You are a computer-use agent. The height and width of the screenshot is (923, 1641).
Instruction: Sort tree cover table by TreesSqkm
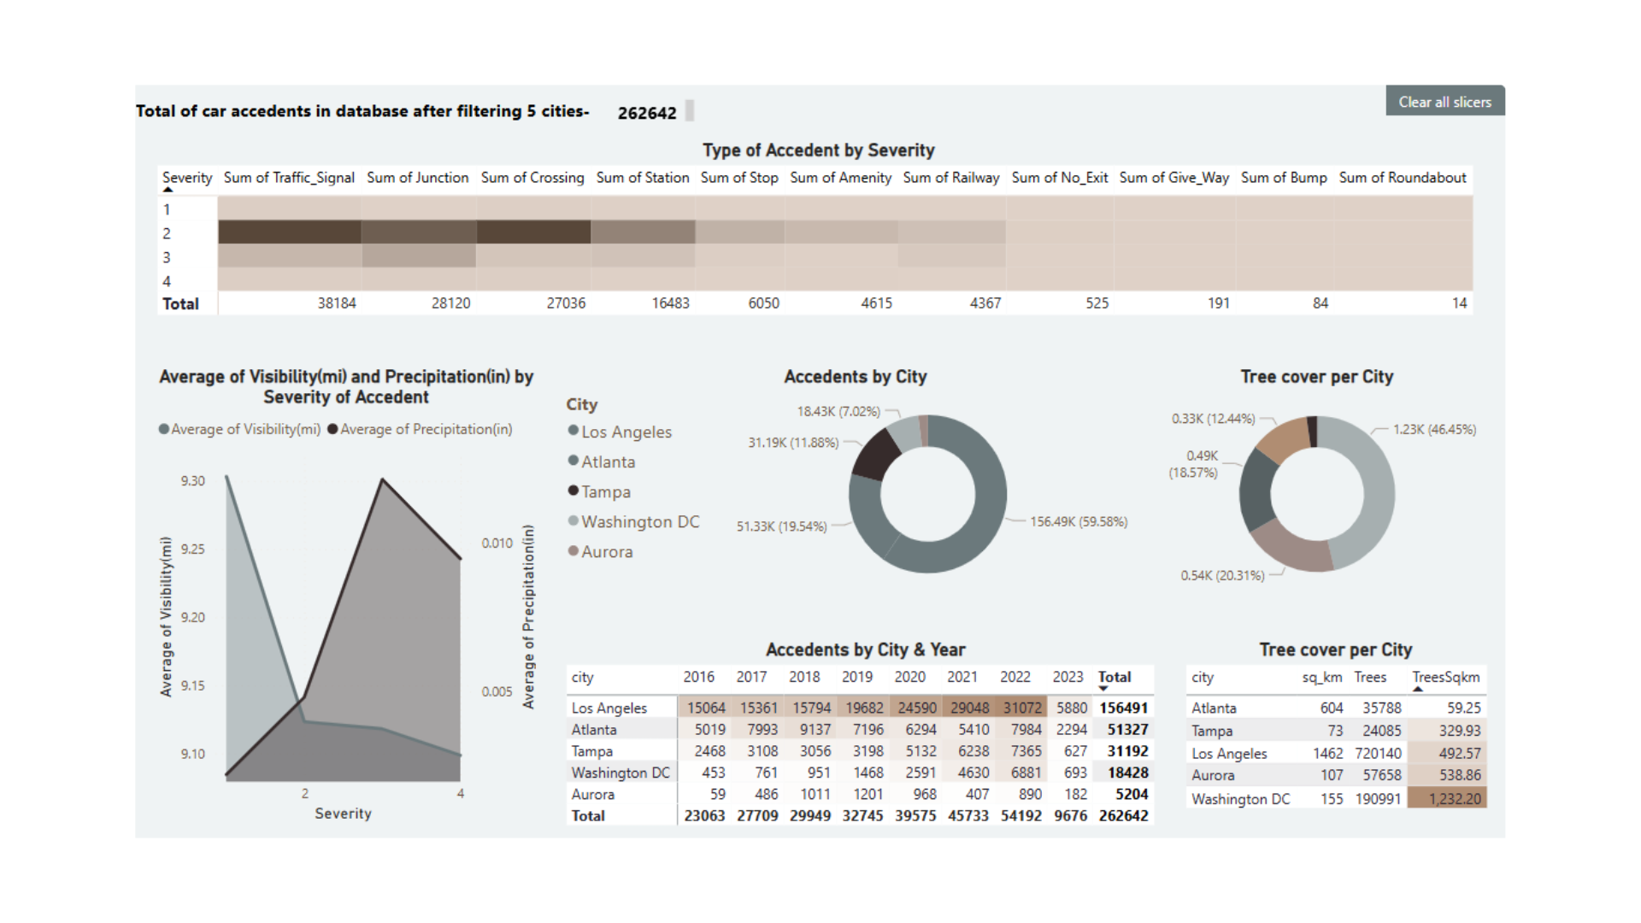(x=1445, y=677)
